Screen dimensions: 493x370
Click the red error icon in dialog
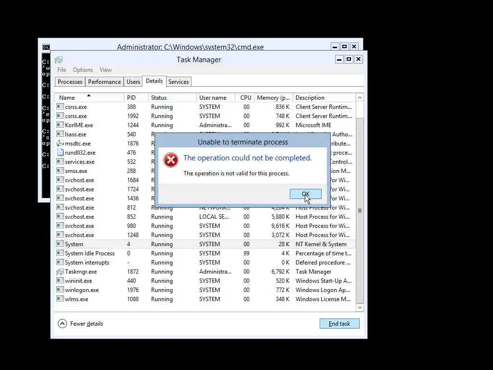point(171,160)
